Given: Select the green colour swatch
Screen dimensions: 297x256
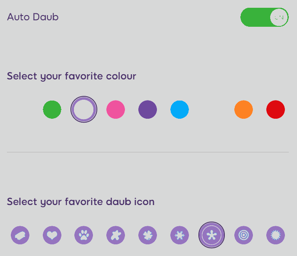Looking at the screenshot, I should coord(52,110).
